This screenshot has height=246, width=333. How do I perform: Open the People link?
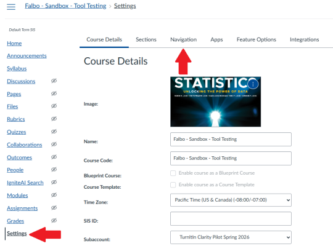(15, 170)
